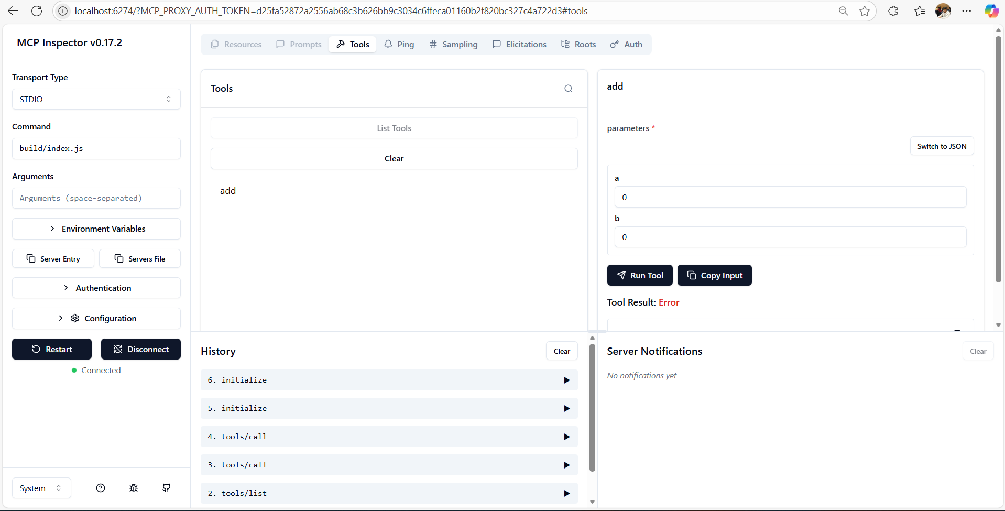
Task: Open the Ping tab via its bell icon
Action: (388, 44)
